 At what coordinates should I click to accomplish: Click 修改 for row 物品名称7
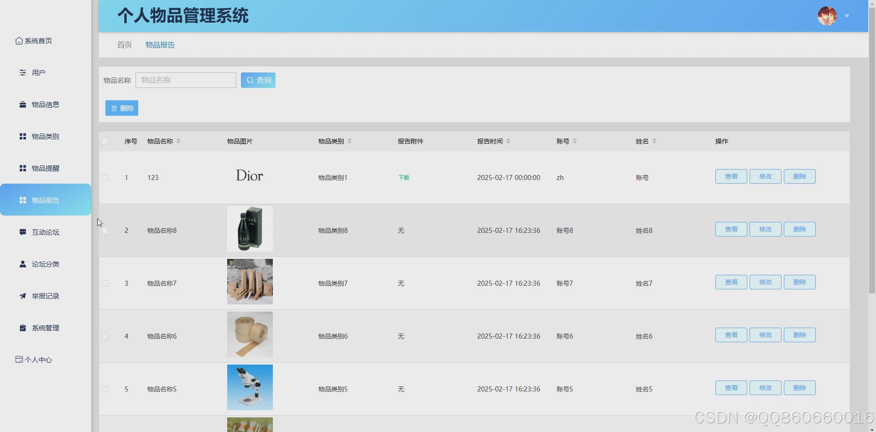coord(766,282)
